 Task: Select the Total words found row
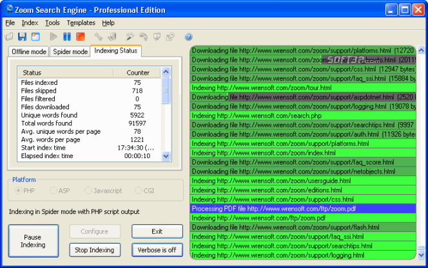[x=90, y=123]
